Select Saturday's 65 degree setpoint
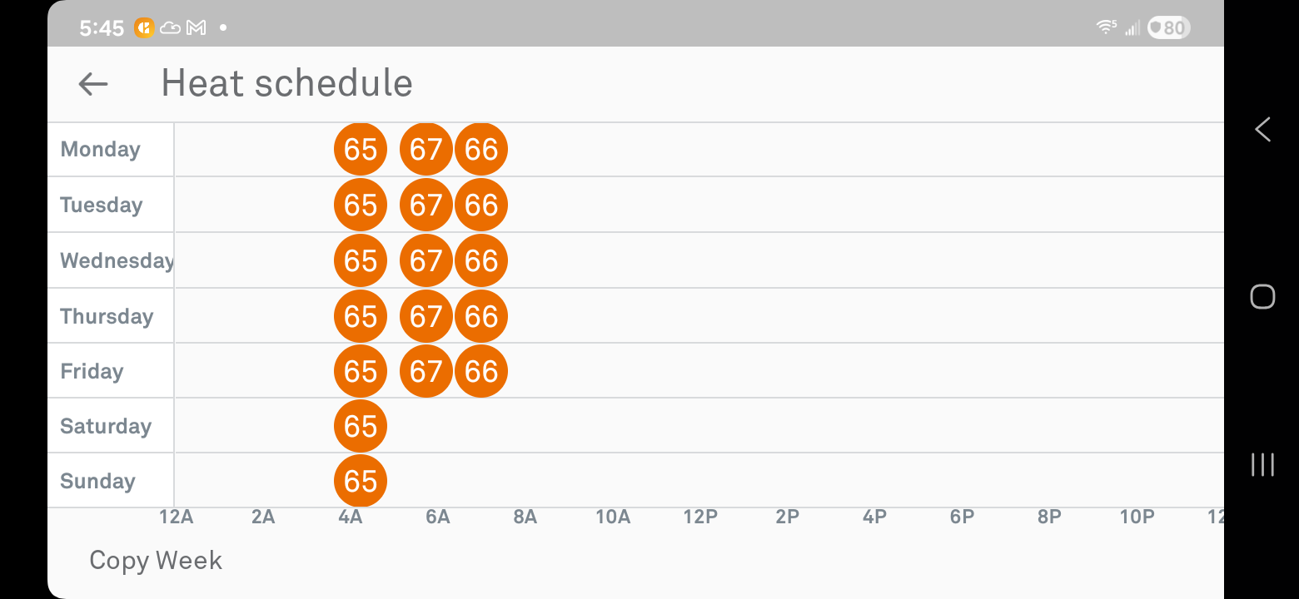The width and height of the screenshot is (1299, 599). point(361,426)
